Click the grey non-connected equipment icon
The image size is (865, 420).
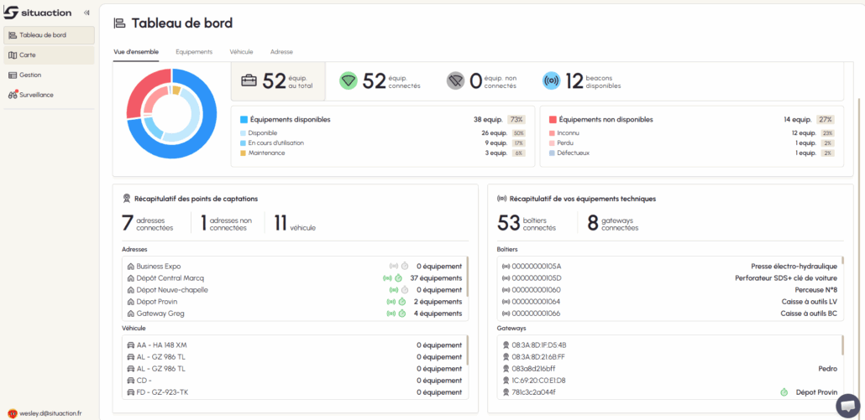[456, 81]
